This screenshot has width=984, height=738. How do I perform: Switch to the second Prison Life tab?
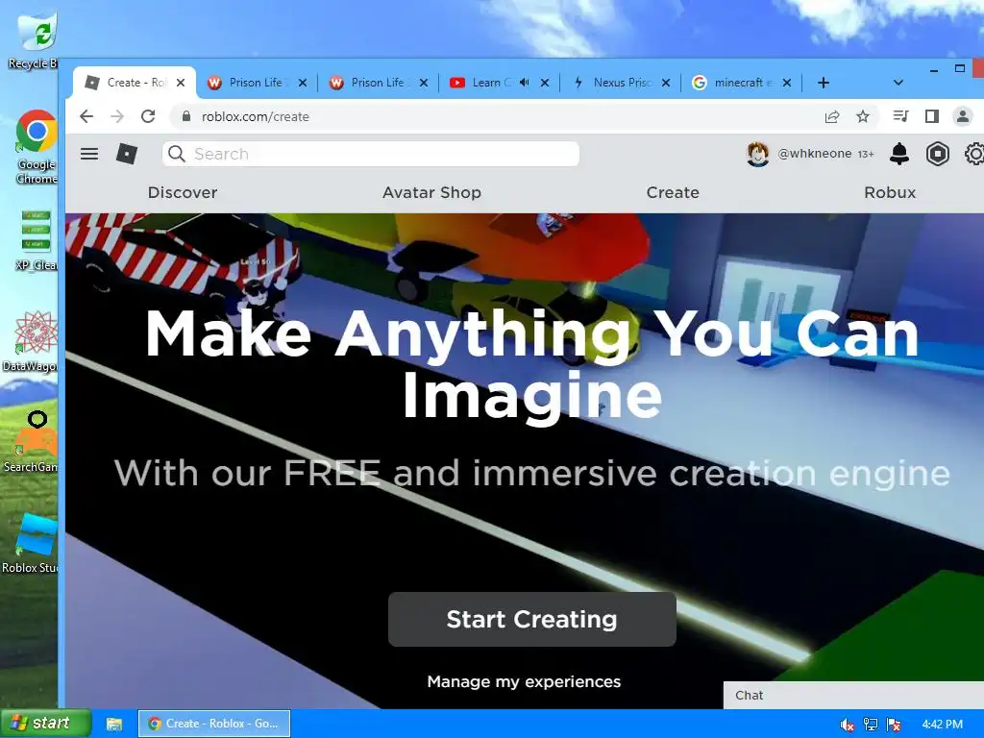(378, 83)
